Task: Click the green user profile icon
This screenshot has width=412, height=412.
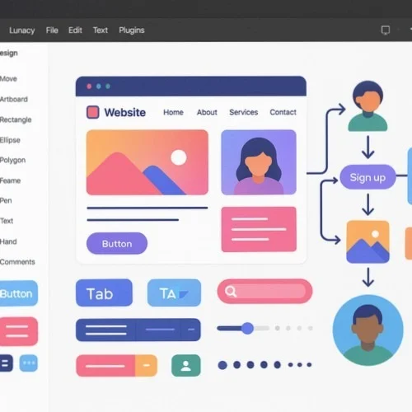Action: [x=186, y=366]
